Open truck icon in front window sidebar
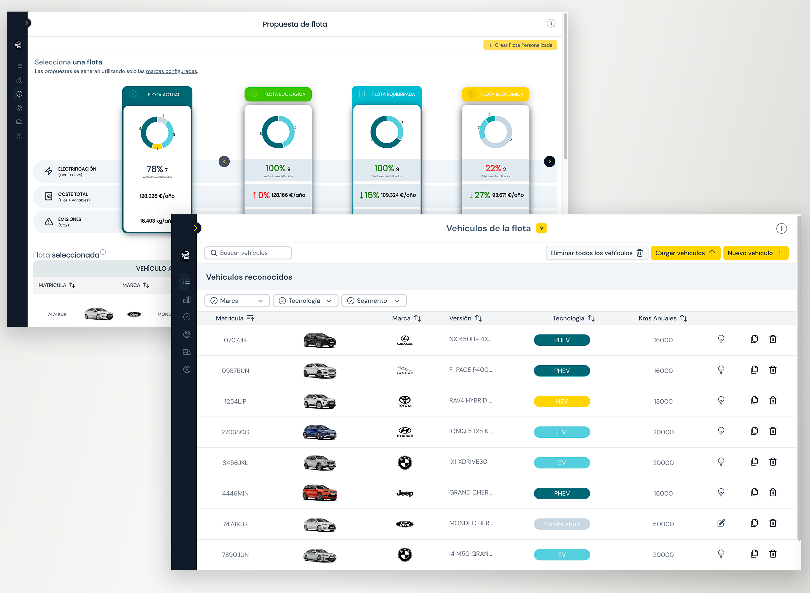Viewport: 810px width, 593px height. coord(186,352)
